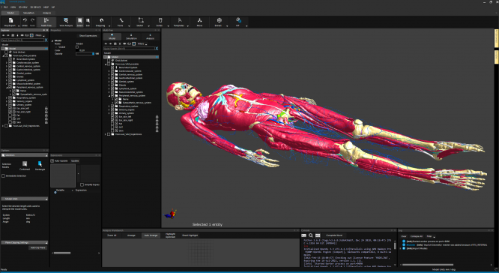Open the Snapping dropdown arrow
The image size is (499, 273).
click(109, 25)
